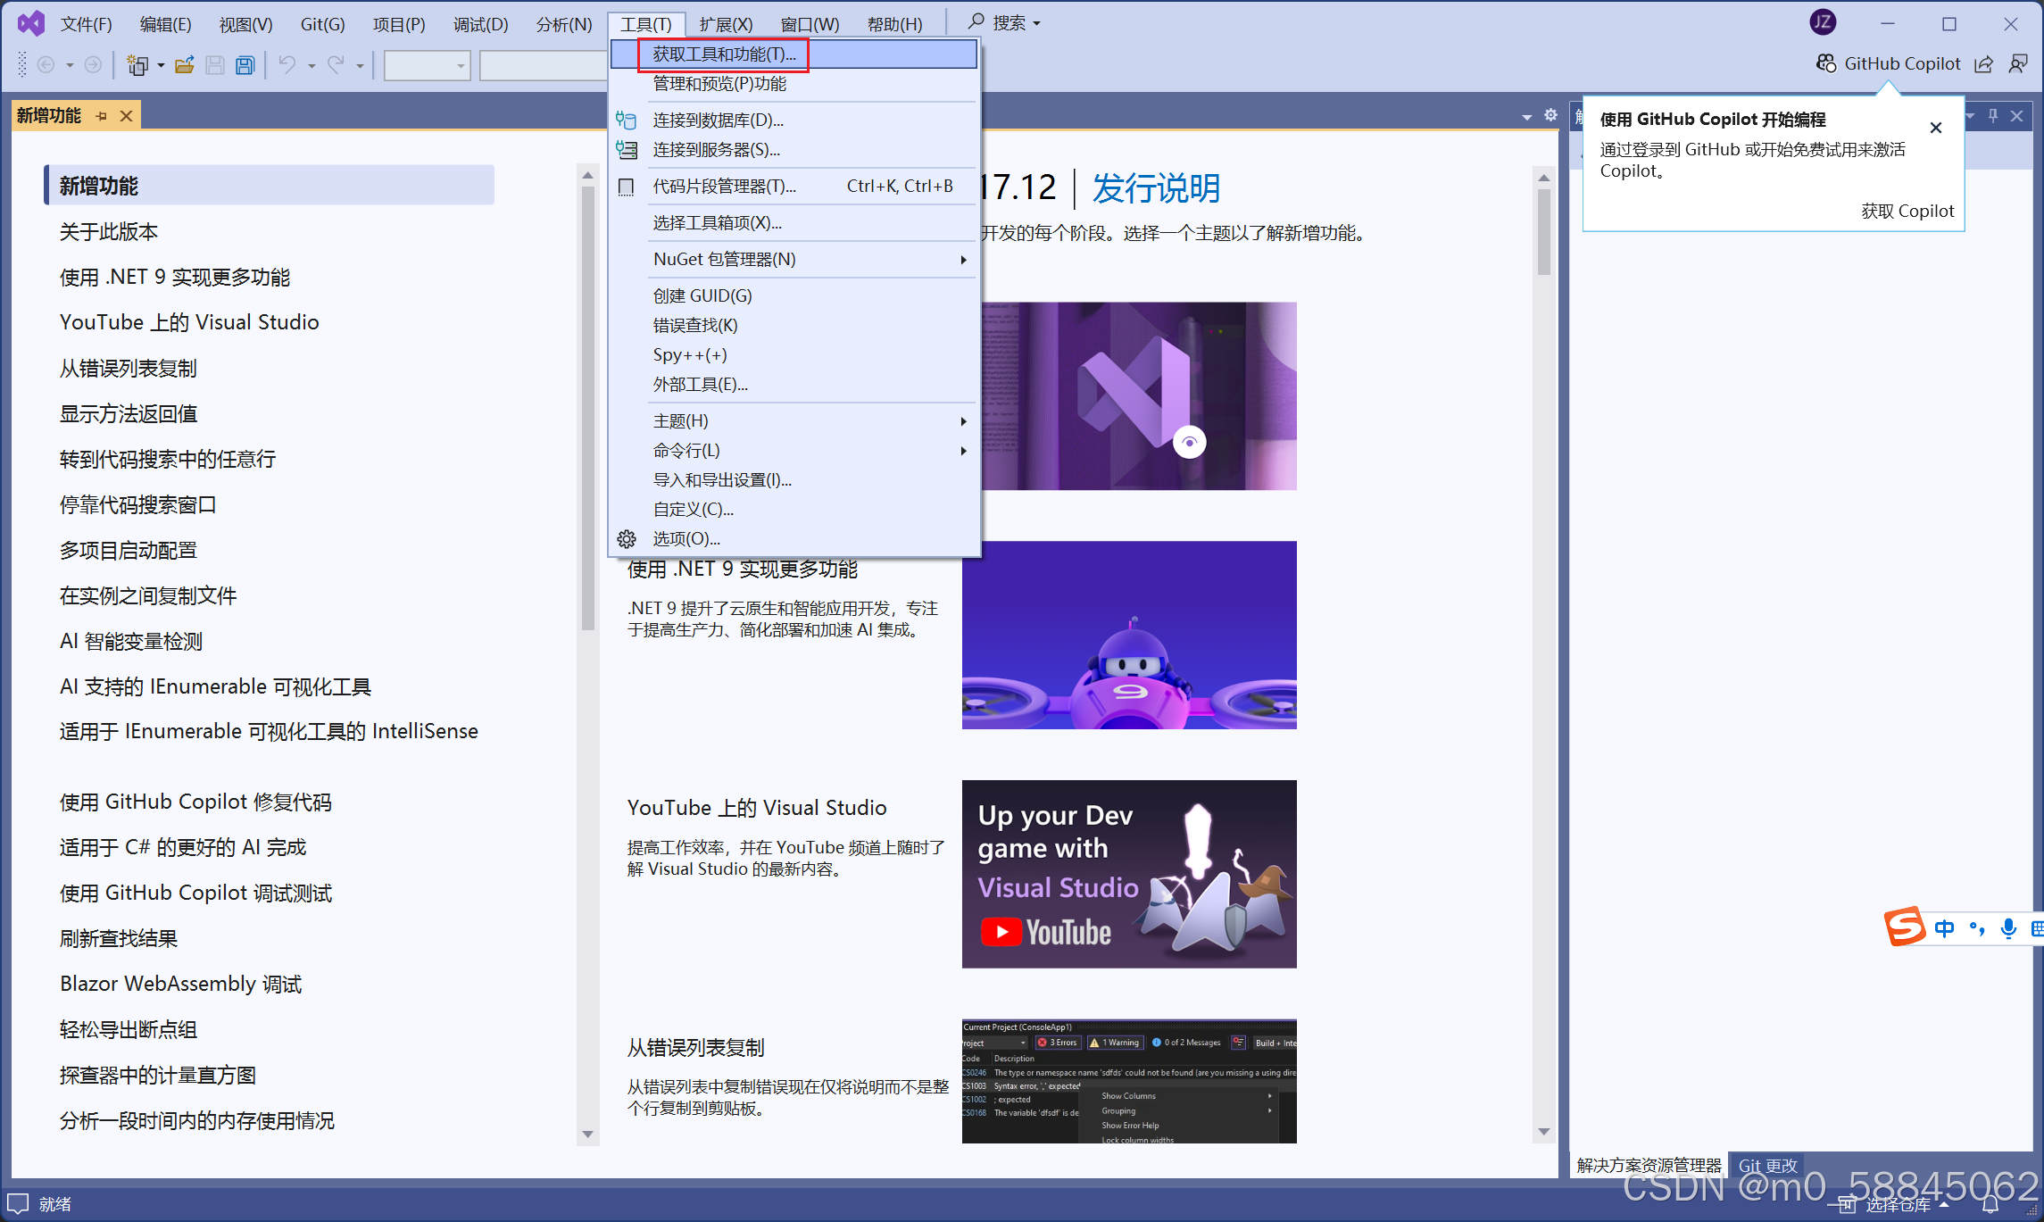Open the 扩展(X) menu
The image size is (2044, 1222).
726,24
